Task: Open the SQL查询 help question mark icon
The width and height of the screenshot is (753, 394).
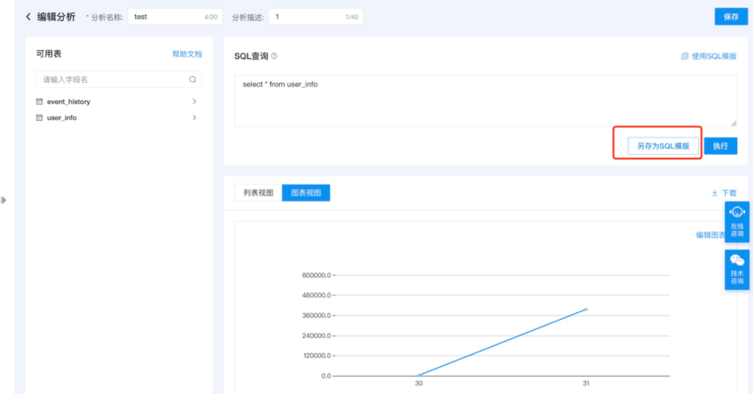Action: (x=274, y=56)
